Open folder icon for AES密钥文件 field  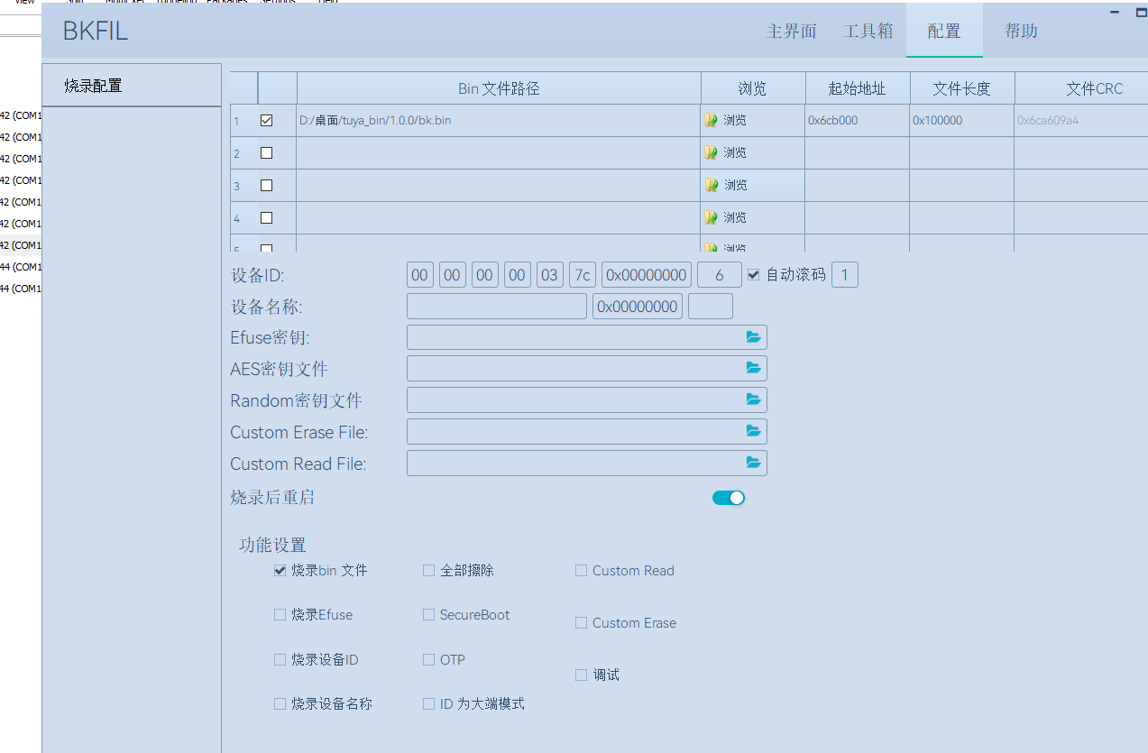tap(754, 368)
